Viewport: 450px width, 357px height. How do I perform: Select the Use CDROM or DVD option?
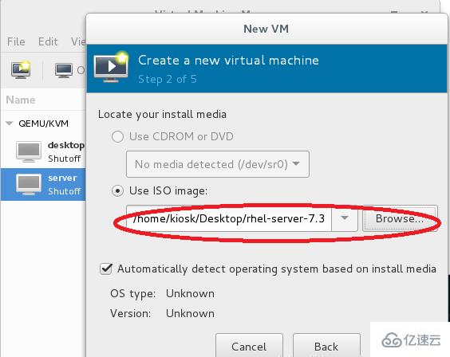[x=117, y=137]
